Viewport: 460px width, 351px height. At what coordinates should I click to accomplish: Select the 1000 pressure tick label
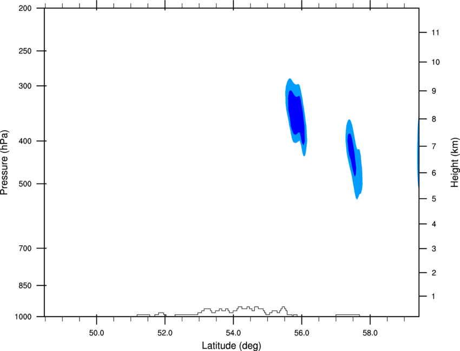(x=23, y=317)
